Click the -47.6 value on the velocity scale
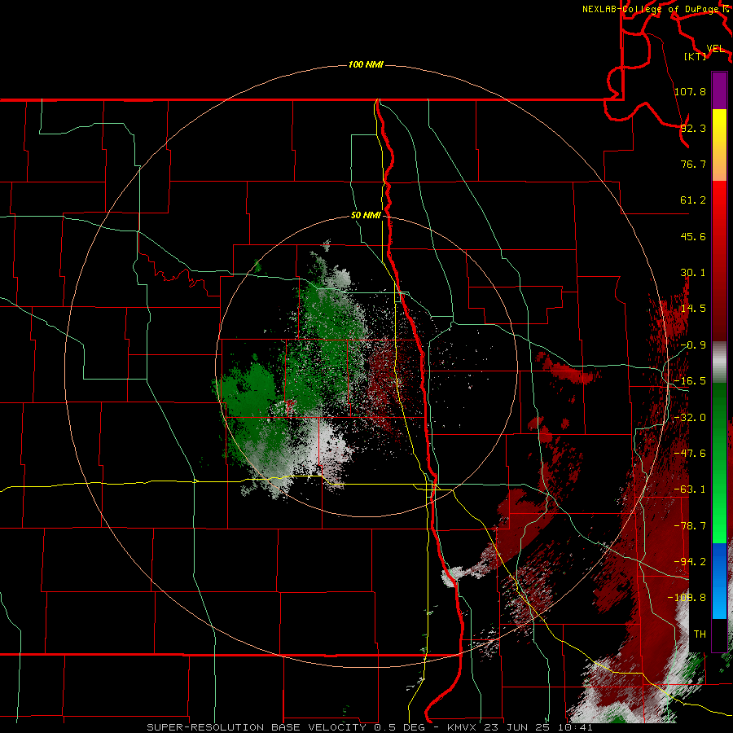 (x=690, y=454)
